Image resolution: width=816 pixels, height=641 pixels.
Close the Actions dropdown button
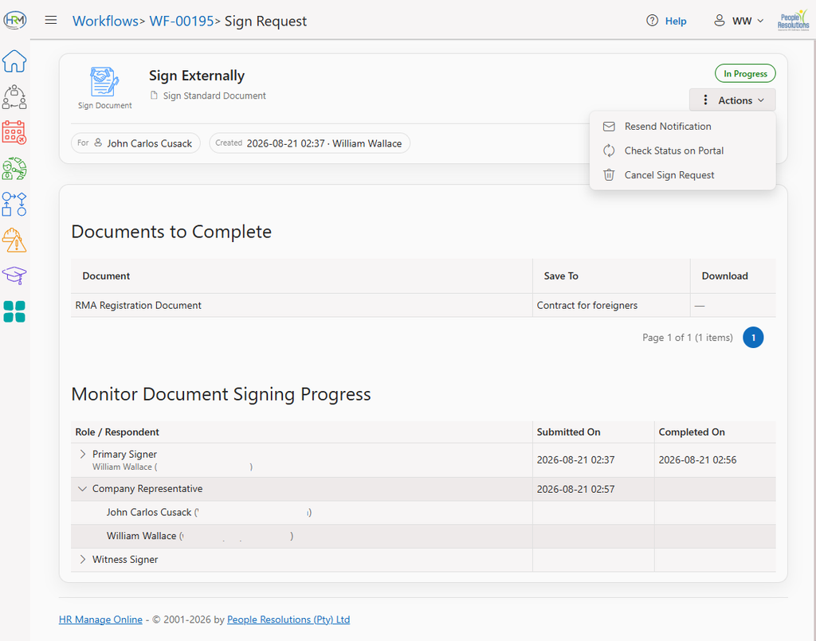point(732,100)
